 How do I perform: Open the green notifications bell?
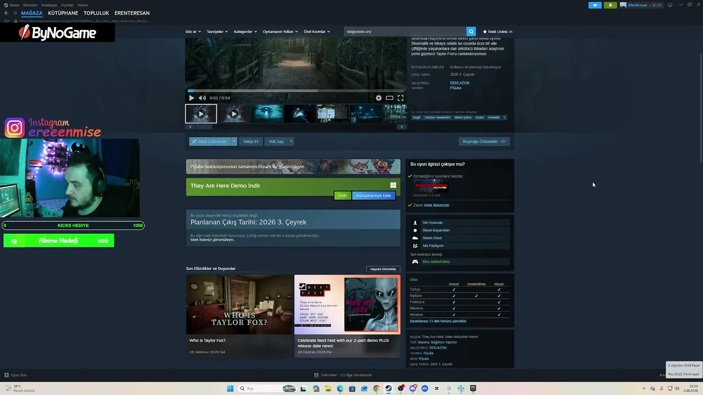[610, 5]
